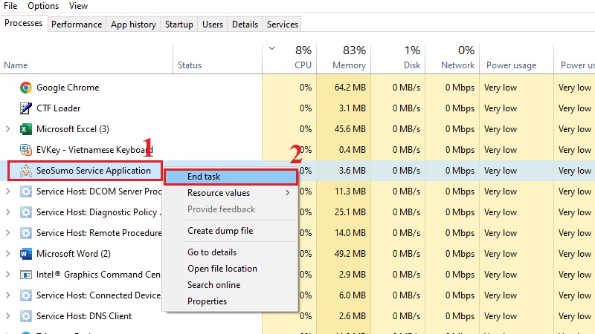Switch to the App history tab
The width and height of the screenshot is (595, 334).
133,24
